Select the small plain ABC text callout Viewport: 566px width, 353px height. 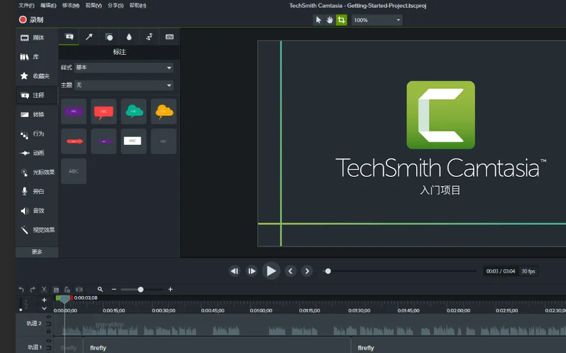tap(163, 141)
